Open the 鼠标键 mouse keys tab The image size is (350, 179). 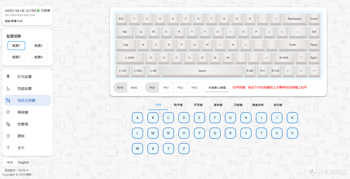[x=278, y=105]
